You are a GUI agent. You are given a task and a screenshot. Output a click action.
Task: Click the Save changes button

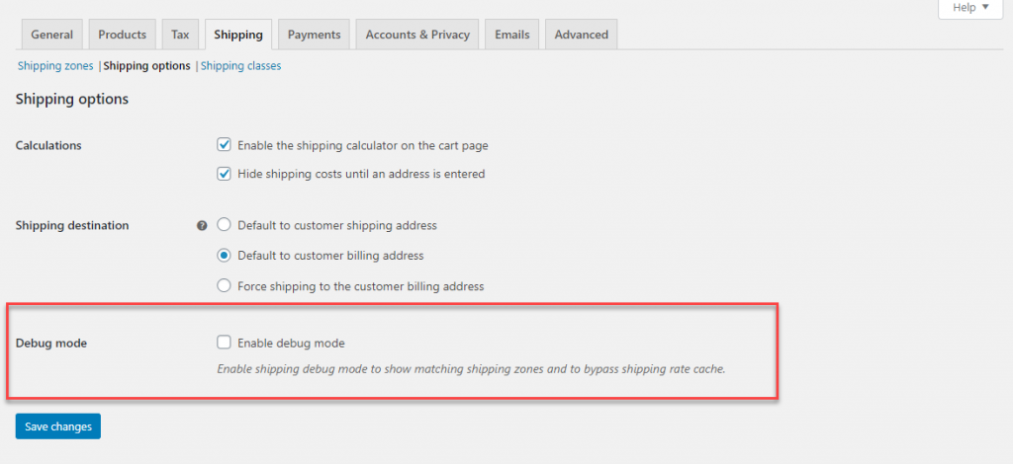(58, 425)
